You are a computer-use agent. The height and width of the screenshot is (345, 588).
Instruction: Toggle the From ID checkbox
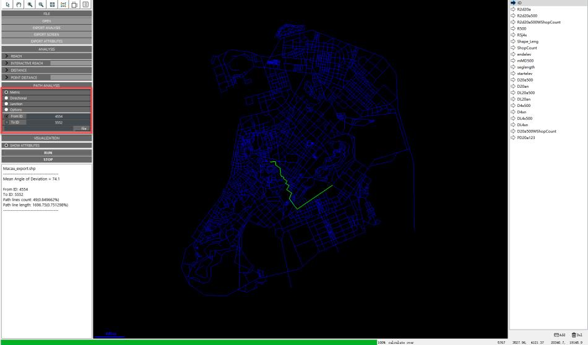(x=6, y=116)
